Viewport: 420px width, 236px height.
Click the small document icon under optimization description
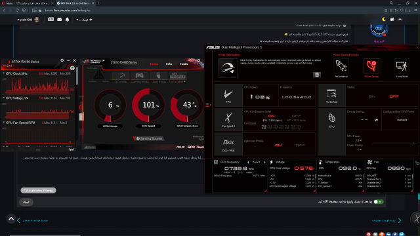[316, 75]
